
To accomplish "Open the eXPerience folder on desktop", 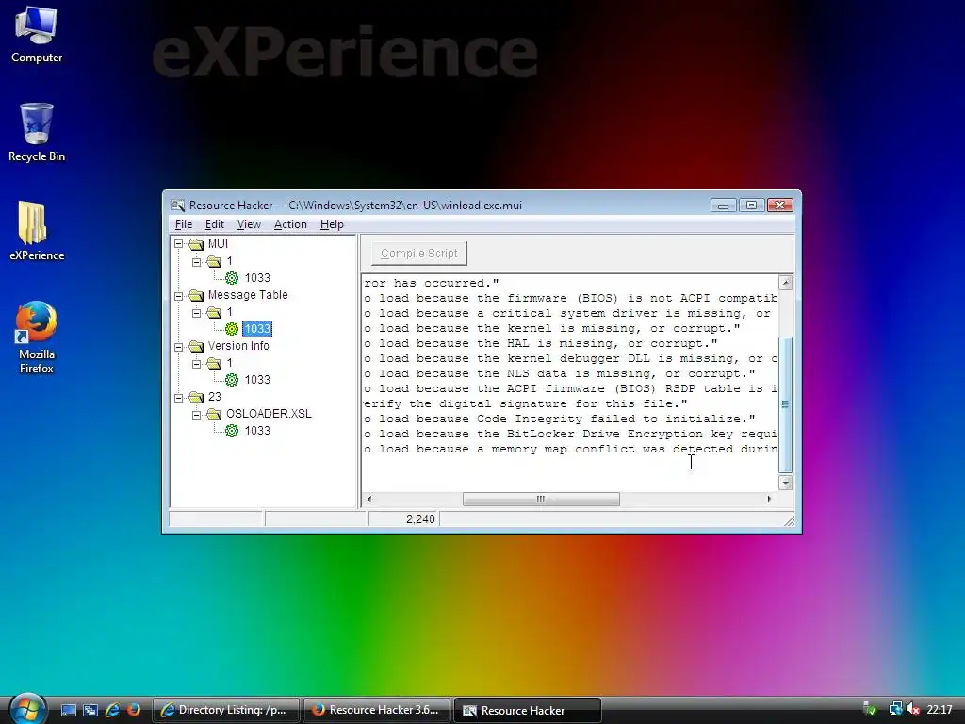I will tap(37, 231).
